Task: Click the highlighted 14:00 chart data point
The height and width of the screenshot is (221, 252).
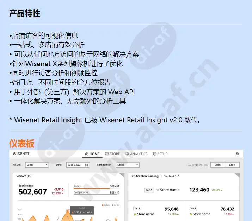Action: pyautogui.click(x=68, y=211)
